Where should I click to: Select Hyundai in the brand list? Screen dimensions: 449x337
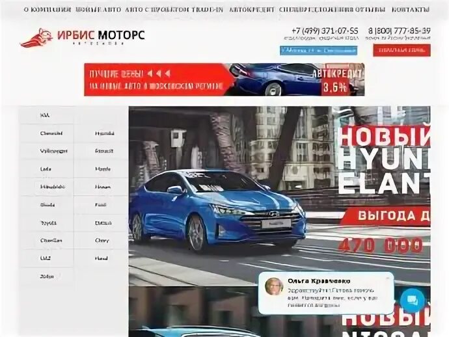coord(105,133)
